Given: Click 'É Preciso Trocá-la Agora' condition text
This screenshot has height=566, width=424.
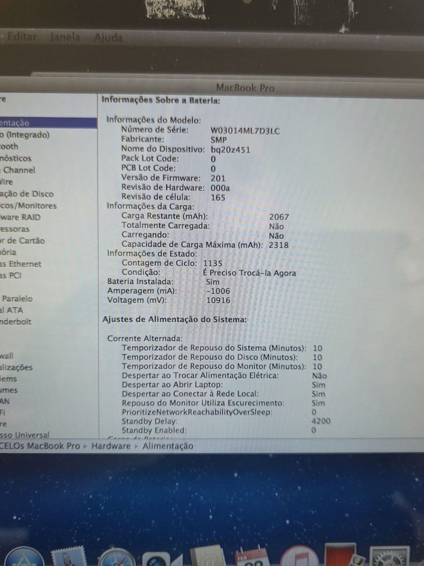Looking at the screenshot, I should (x=249, y=273).
